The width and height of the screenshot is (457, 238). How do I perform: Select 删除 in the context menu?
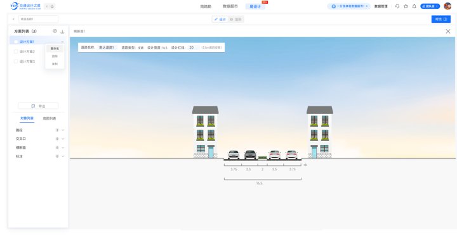point(55,56)
